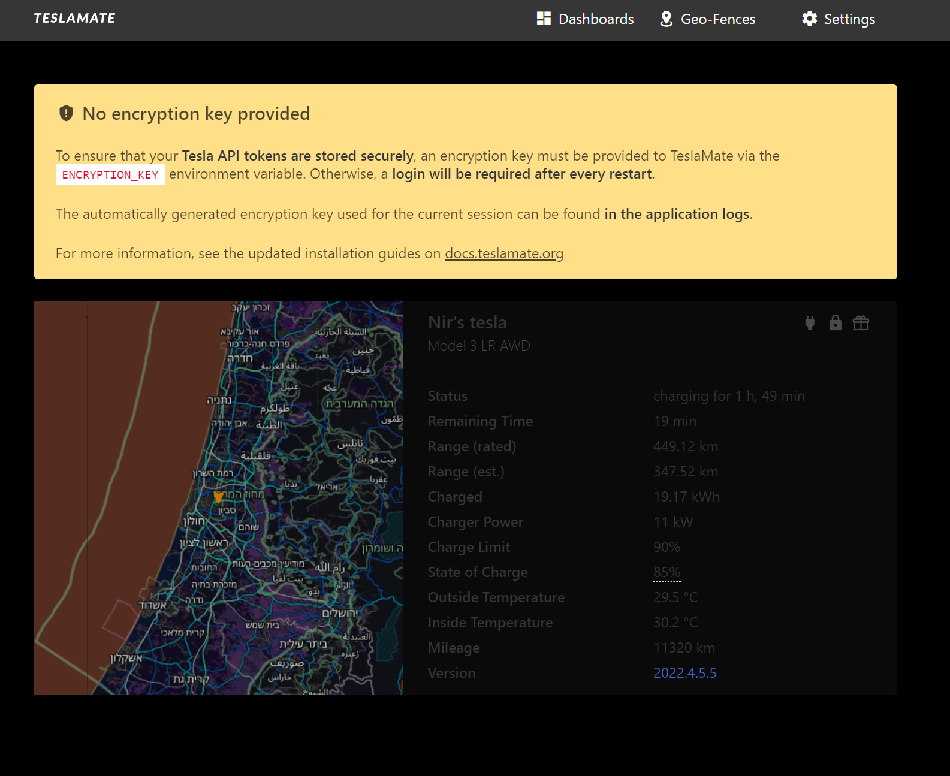The height and width of the screenshot is (776, 950).
Task: Click the car locked padlock icon
Action: [836, 323]
